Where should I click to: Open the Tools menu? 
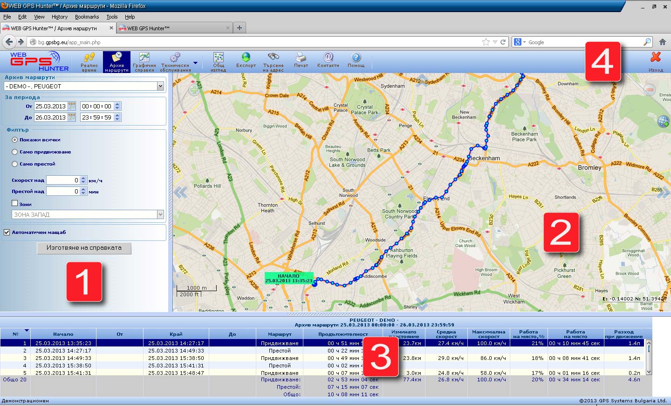[112, 17]
